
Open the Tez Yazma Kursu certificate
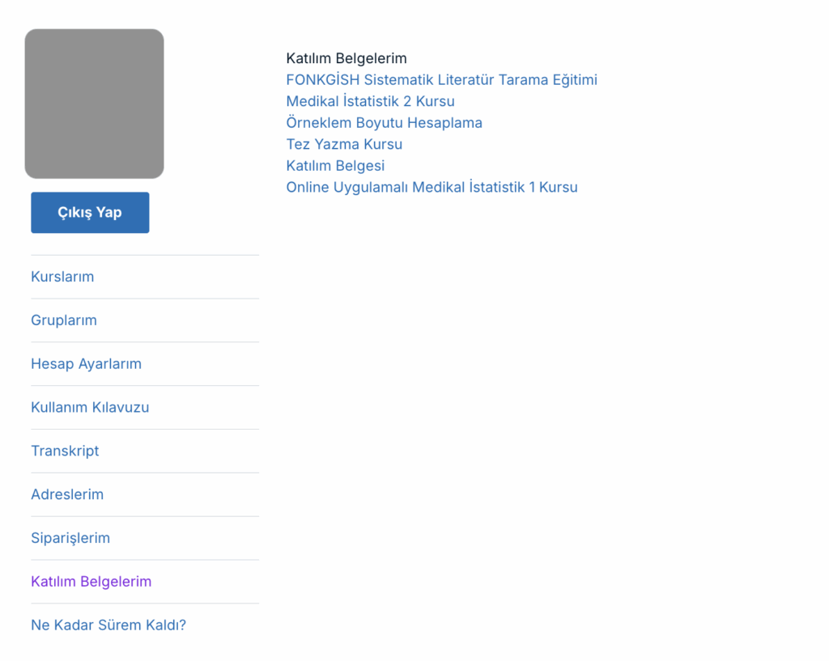coord(344,144)
